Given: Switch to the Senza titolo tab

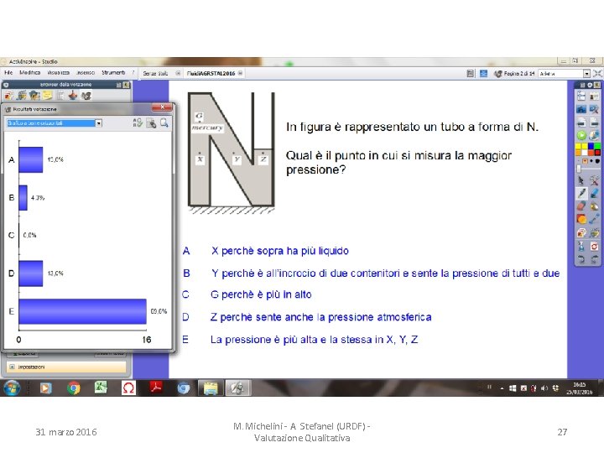Looking at the screenshot, I should pos(156,73).
